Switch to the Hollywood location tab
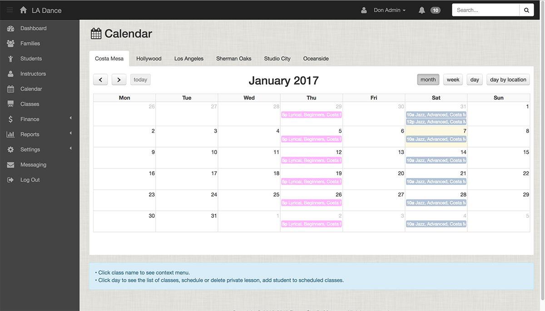 (x=149, y=59)
